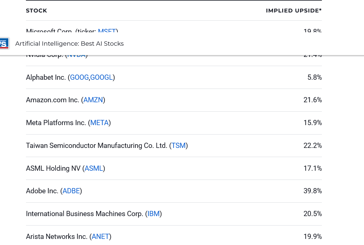The height and width of the screenshot is (245, 364).
Task: Sort by the STOCK column header
Action: pos(36,11)
